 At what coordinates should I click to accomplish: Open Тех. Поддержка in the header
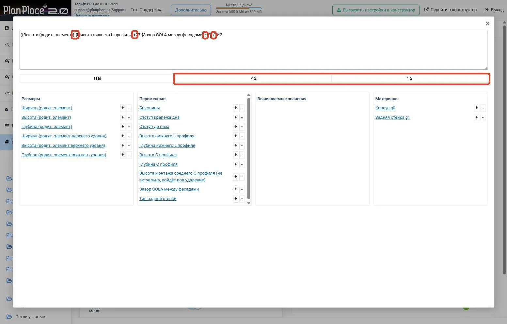pos(146,10)
